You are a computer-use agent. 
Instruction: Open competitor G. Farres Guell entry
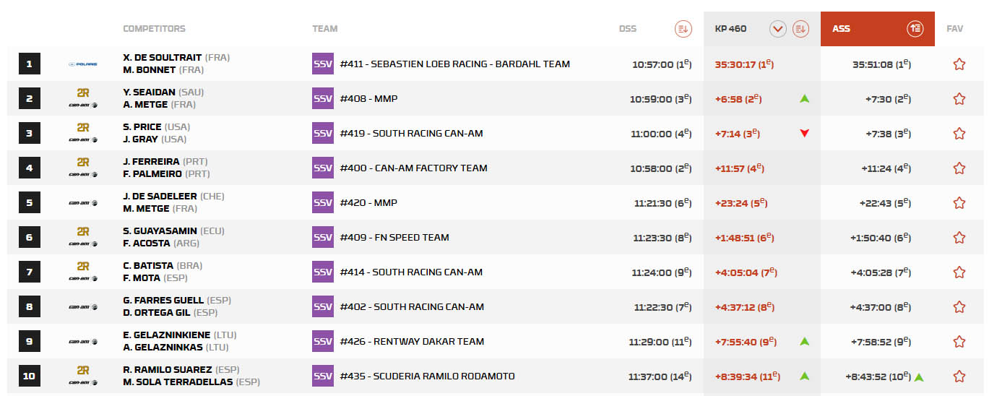point(163,301)
